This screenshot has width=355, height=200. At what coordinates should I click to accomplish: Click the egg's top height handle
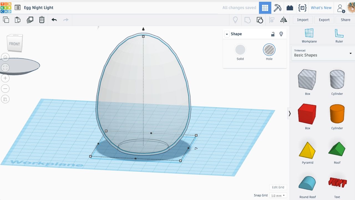pos(143,36)
